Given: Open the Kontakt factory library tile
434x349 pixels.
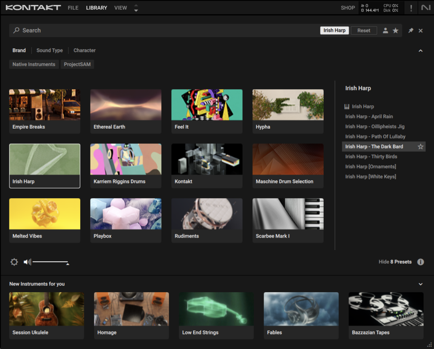Looking at the screenshot, I should [x=207, y=166].
